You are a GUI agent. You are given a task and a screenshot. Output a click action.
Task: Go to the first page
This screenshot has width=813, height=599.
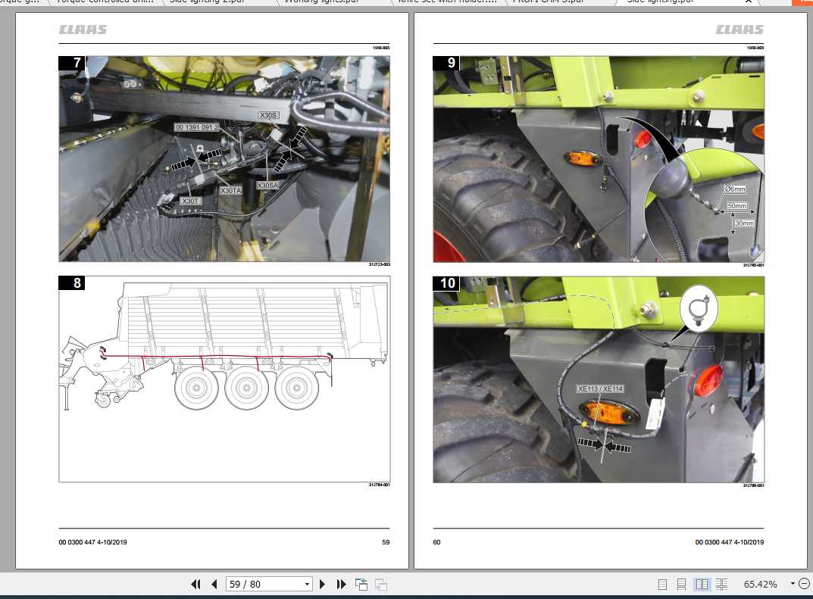tap(195, 584)
